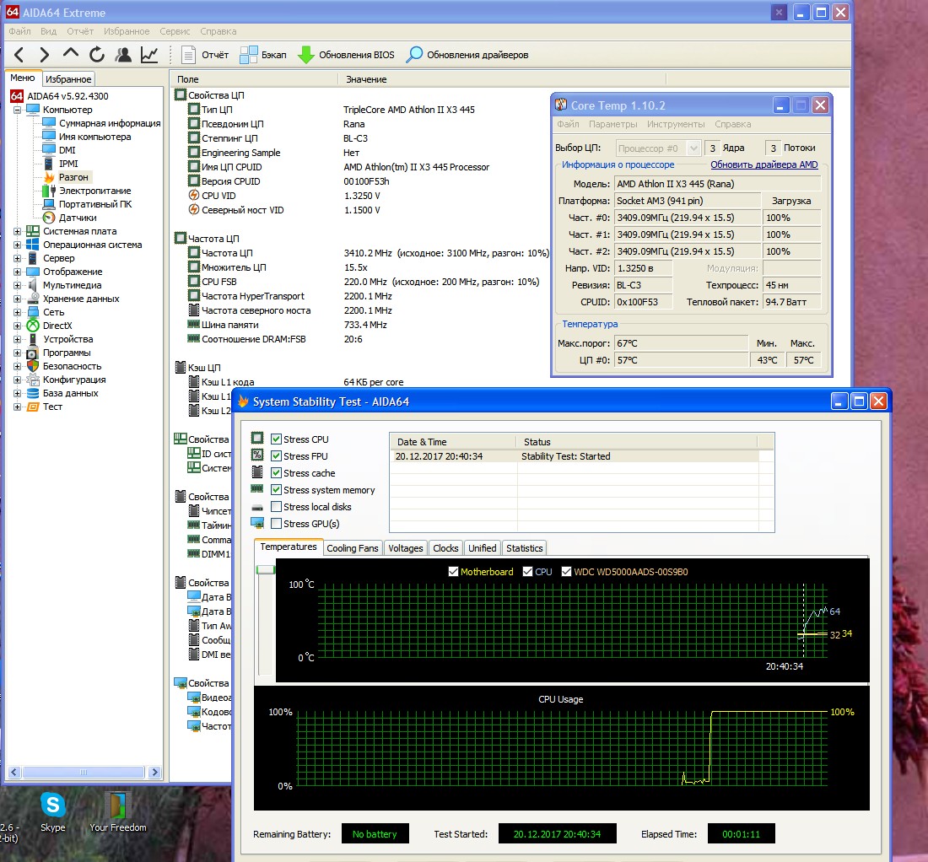Uncheck Stress cache

[x=276, y=472]
